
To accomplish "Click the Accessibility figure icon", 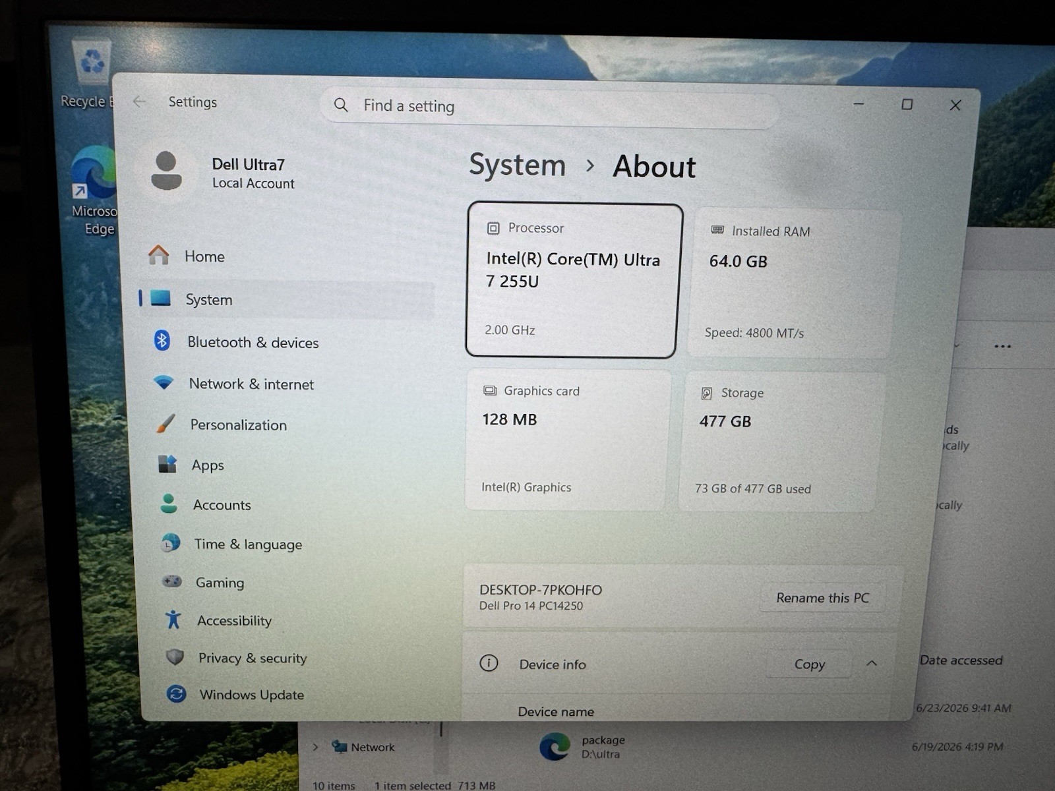I will (173, 620).
